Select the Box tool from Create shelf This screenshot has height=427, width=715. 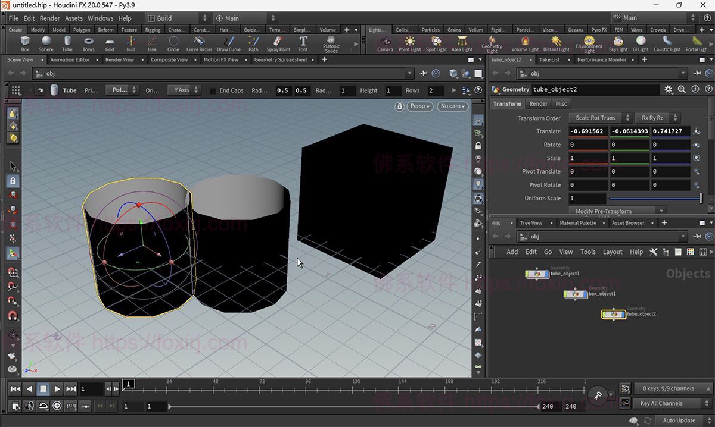click(x=24, y=43)
